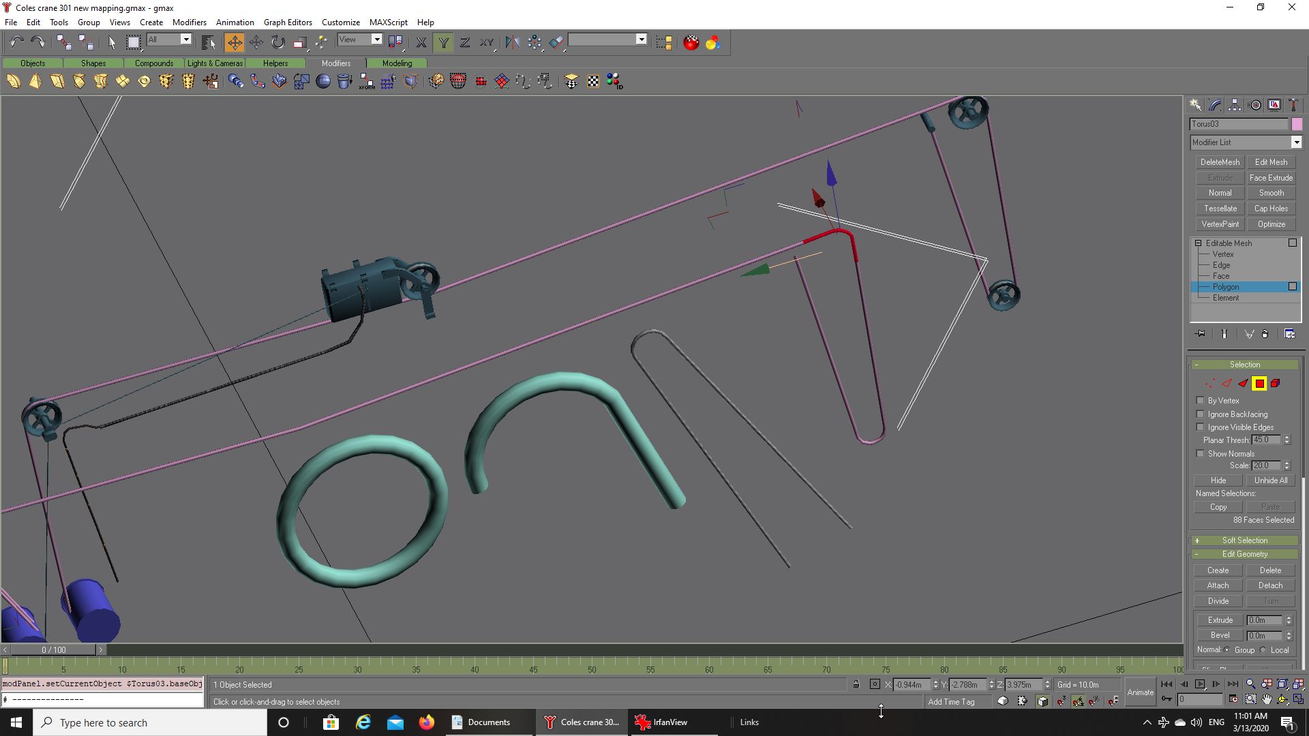Click the Redo arrow icon
1309x736 pixels.
coord(38,42)
